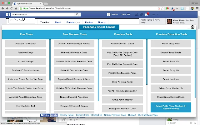Screen dimensions: 200x125
Task: Open the Privacy Policy link
Action: (67, 115)
